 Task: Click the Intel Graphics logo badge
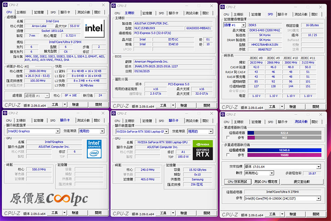pos(94,149)
